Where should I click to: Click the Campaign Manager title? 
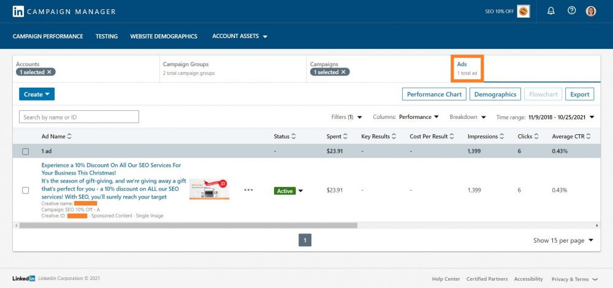tap(72, 12)
